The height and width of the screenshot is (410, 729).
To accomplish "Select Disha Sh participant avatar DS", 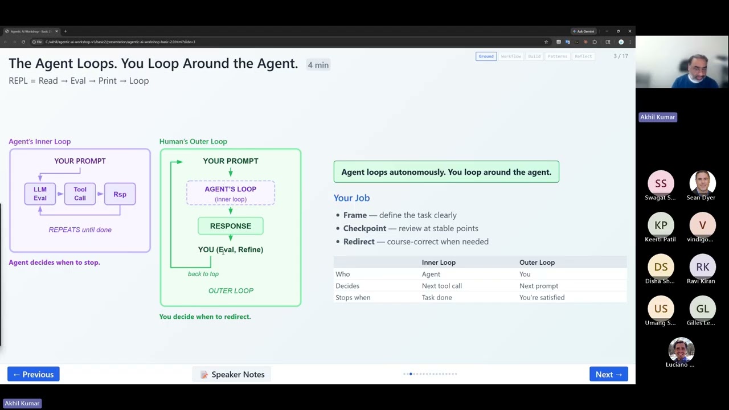I will (x=661, y=267).
